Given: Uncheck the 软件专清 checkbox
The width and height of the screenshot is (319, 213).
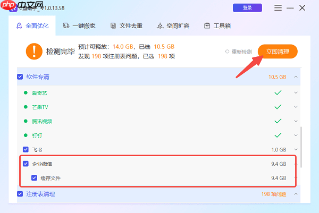Looking at the screenshot, I should [x=20, y=77].
